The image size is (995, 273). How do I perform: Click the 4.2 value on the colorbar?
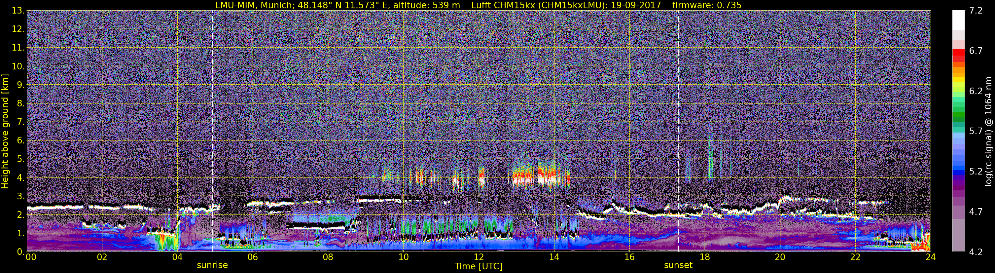click(976, 252)
